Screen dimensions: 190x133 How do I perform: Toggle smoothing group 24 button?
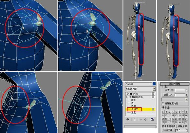pos(186,119)
